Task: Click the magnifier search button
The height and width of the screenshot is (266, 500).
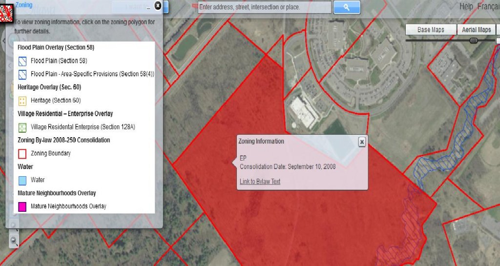Action: (347, 7)
